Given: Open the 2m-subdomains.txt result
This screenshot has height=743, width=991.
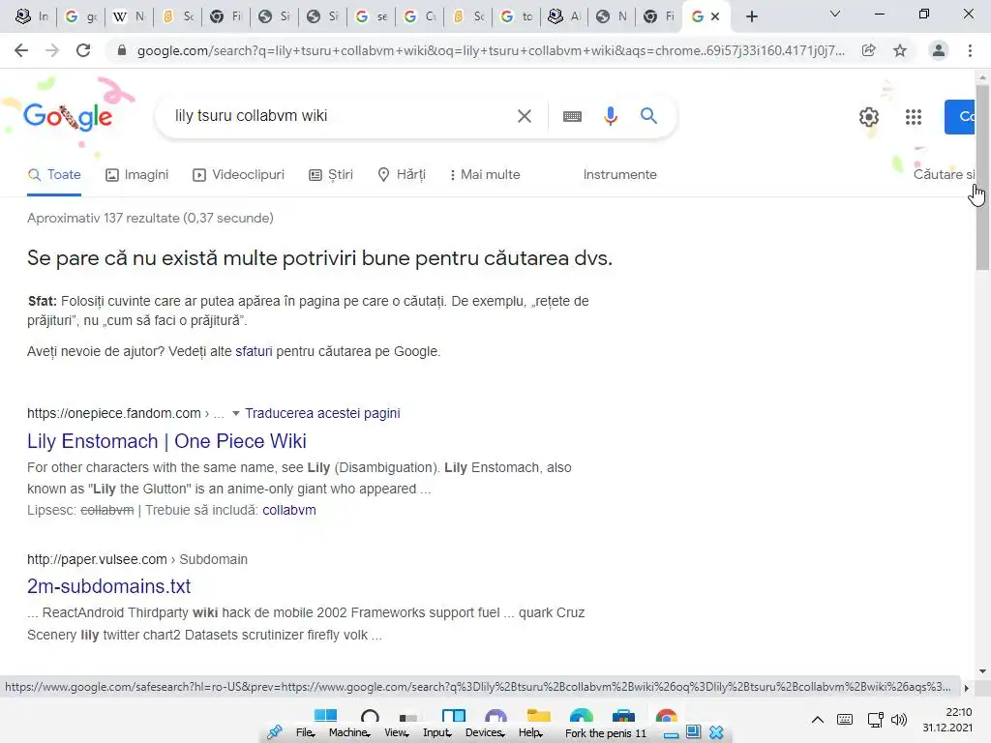Looking at the screenshot, I should (x=108, y=586).
